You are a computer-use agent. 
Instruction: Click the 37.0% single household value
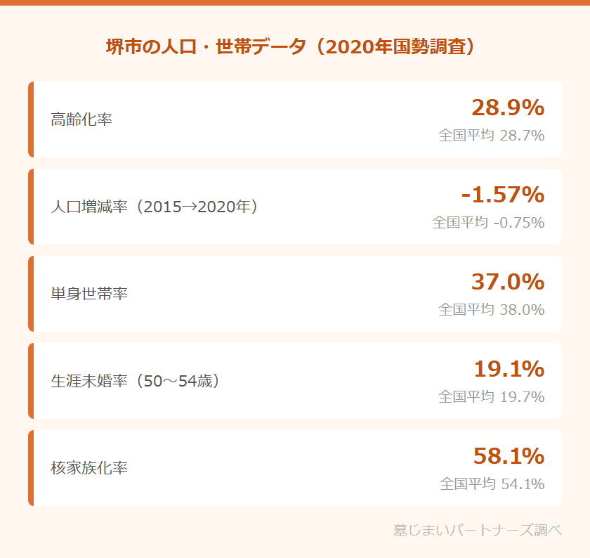click(x=507, y=282)
